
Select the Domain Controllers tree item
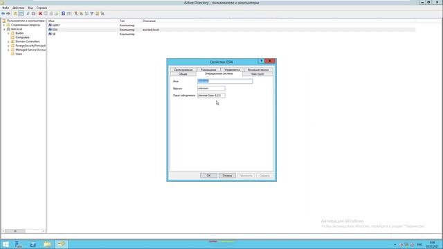tap(28, 41)
